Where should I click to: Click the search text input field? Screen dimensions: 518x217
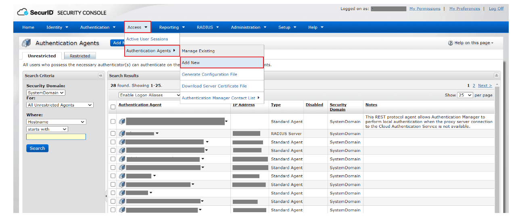click(x=56, y=137)
